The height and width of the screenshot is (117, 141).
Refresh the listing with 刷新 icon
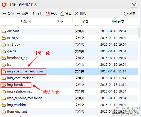(x=126, y=14)
